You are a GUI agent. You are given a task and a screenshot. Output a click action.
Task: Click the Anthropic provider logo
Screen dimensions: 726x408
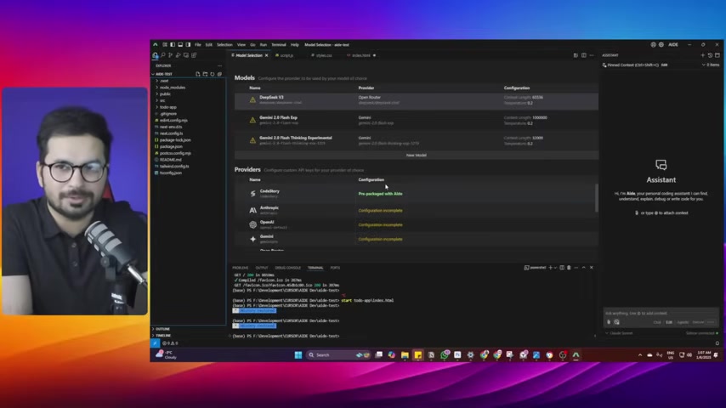coord(252,210)
